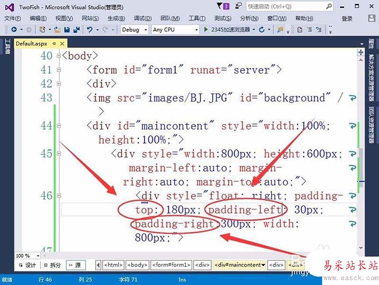Open the 编辑(E) menu
Screen dimensions: 379x285
[x=38, y=18]
